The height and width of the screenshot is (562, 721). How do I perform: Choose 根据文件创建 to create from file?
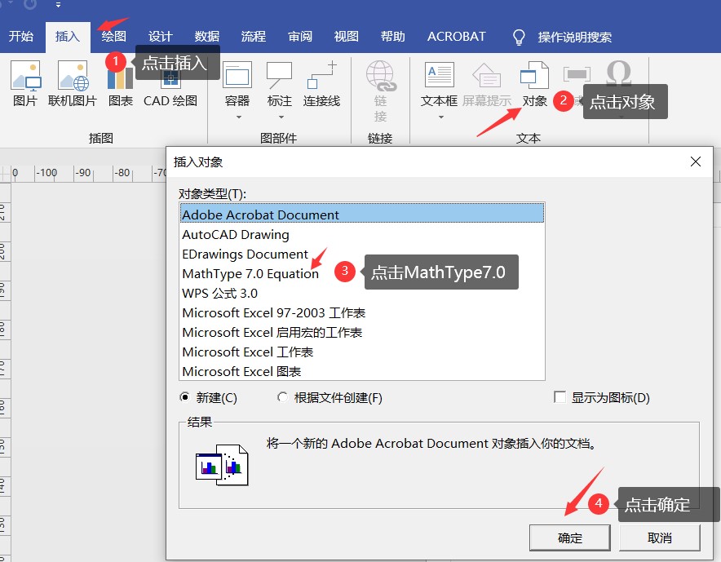(x=282, y=397)
